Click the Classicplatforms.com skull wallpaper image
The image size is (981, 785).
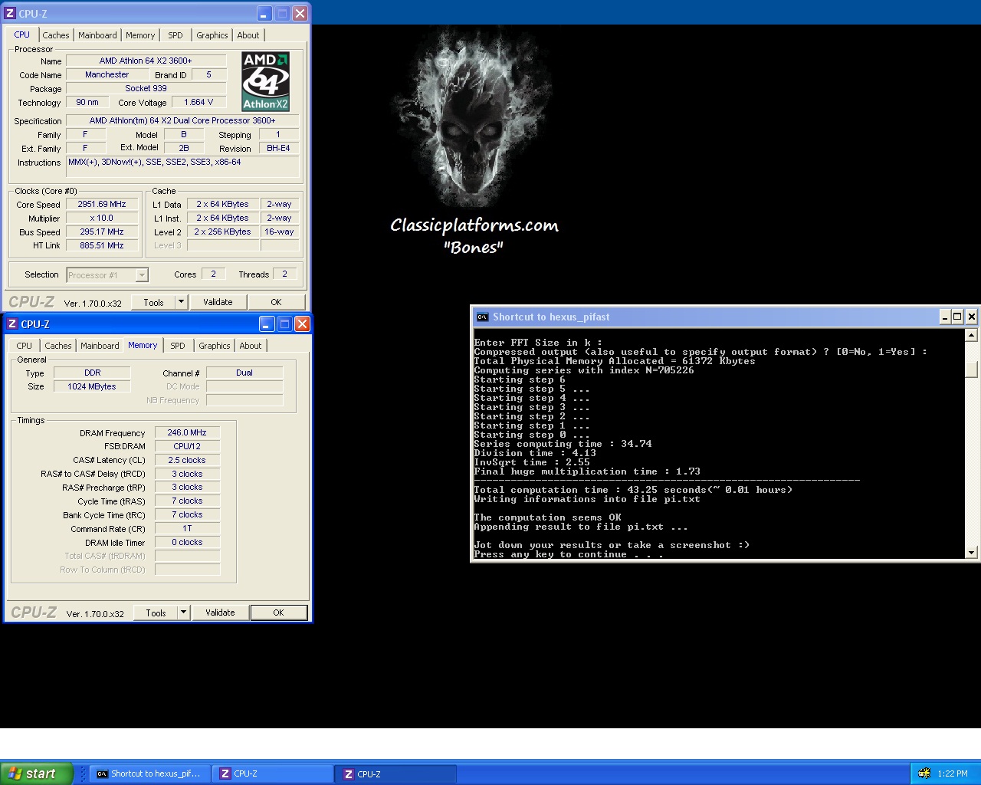tap(474, 142)
